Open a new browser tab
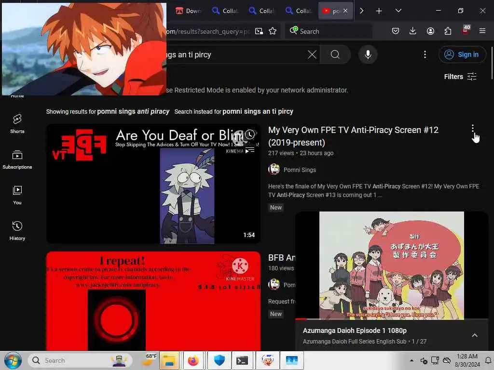 pos(379,11)
